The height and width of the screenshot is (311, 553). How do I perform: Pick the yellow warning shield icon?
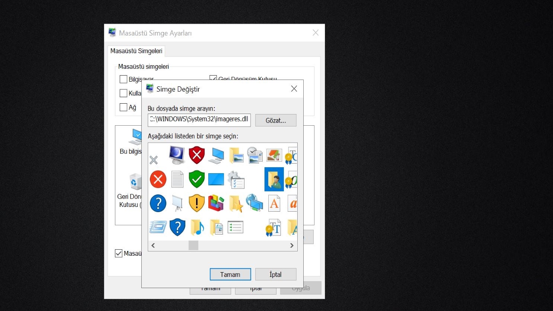pyautogui.click(x=197, y=203)
